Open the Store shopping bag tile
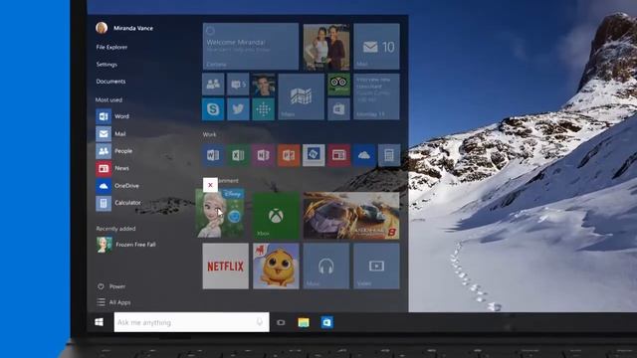The height and width of the screenshot is (358, 637). point(338,109)
